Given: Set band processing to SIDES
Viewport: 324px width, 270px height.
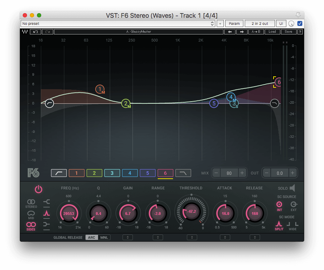Looking at the screenshot, I should 31,226.
